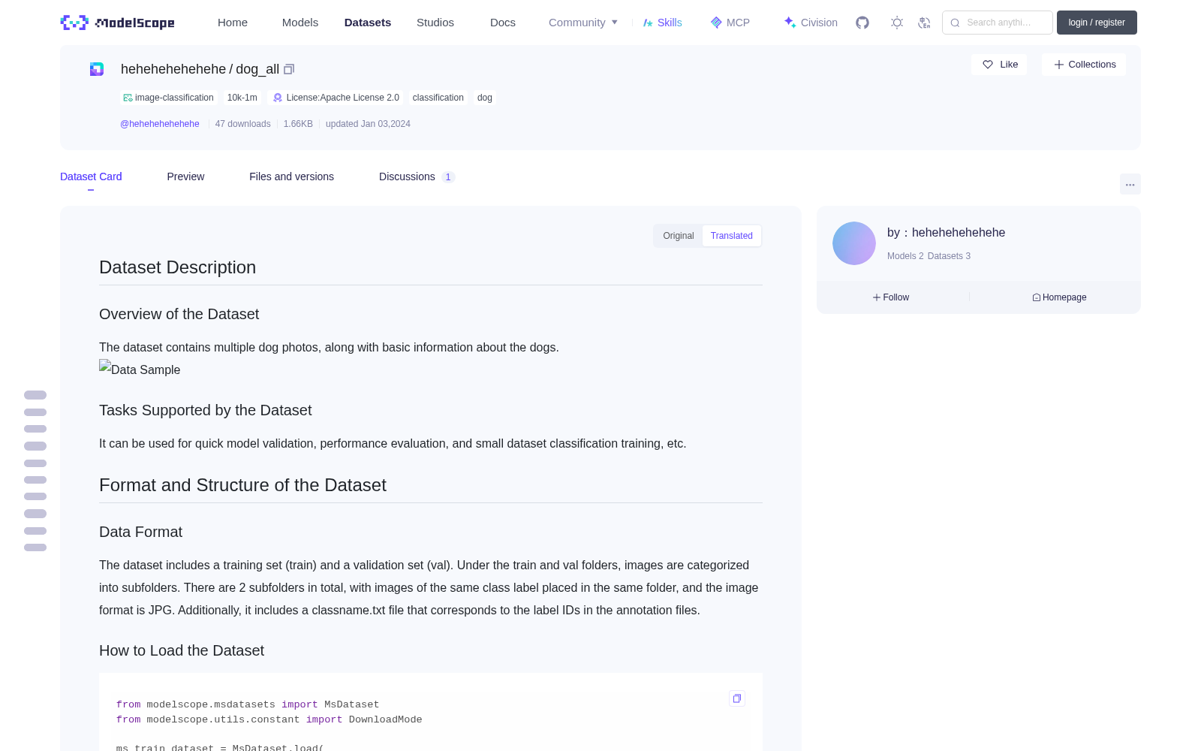The width and height of the screenshot is (1201, 751).
Task: Go to the Models nav item
Action: (x=300, y=23)
